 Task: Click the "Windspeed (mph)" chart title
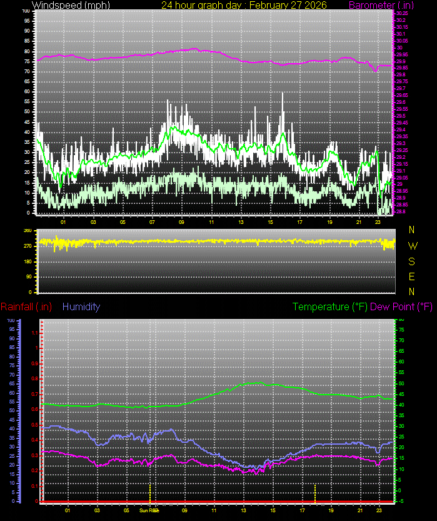pyautogui.click(x=71, y=5)
